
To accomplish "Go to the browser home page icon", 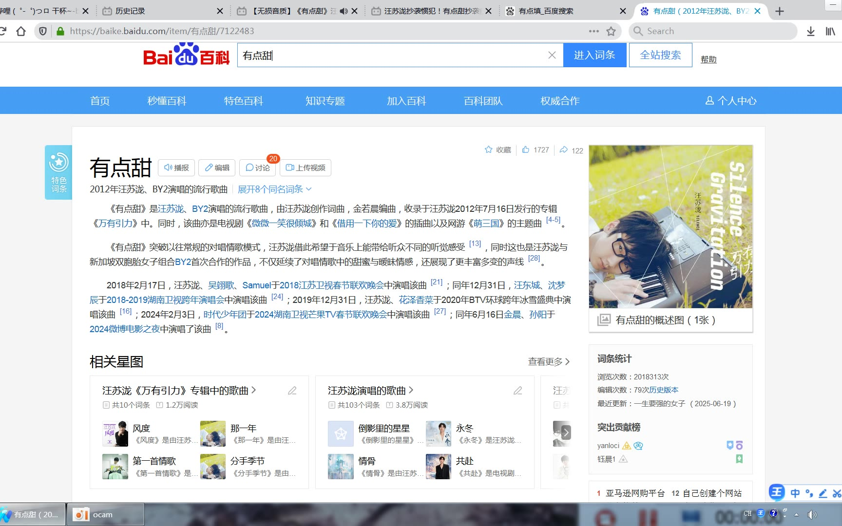I will pyautogui.click(x=21, y=31).
